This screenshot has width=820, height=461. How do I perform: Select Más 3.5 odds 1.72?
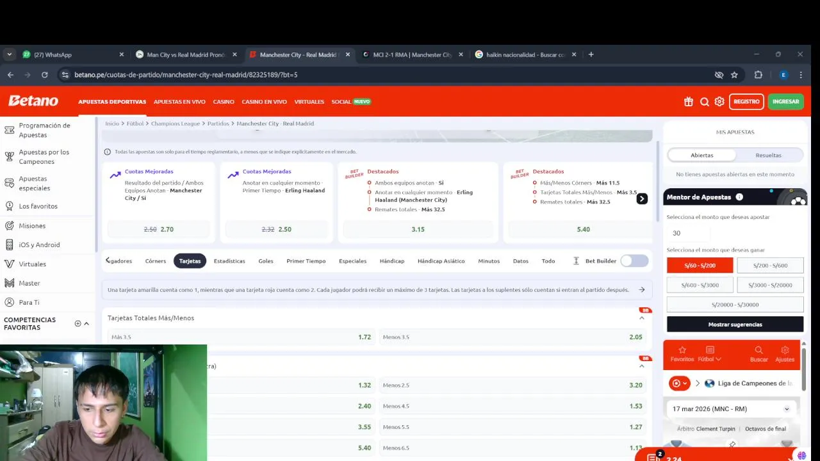tap(241, 337)
